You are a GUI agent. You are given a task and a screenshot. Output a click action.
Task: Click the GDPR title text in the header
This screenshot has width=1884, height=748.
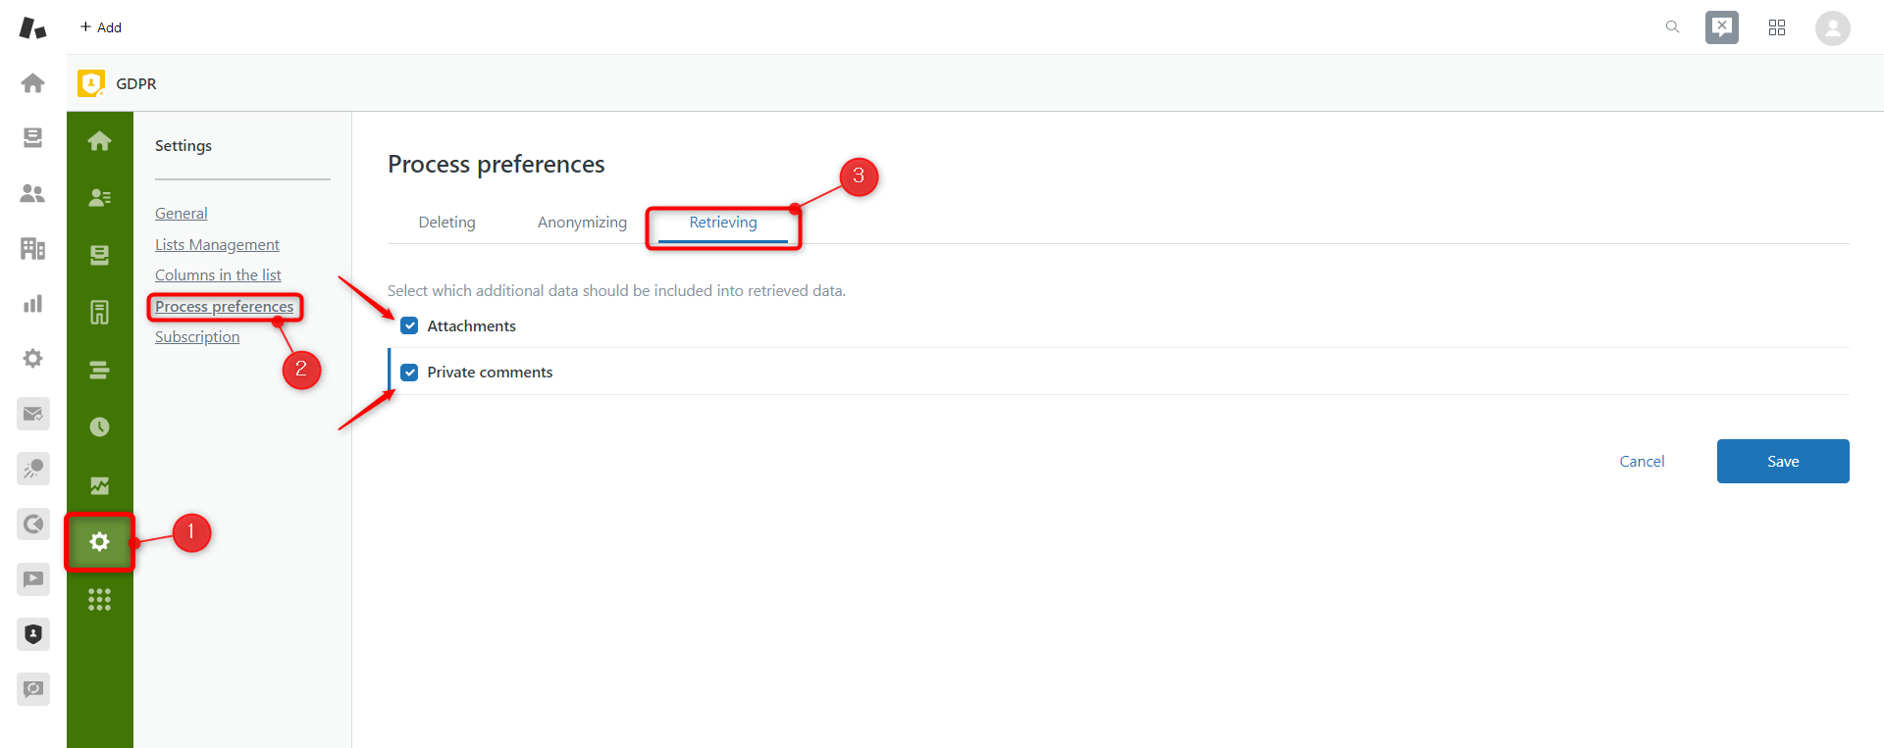click(x=136, y=84)
